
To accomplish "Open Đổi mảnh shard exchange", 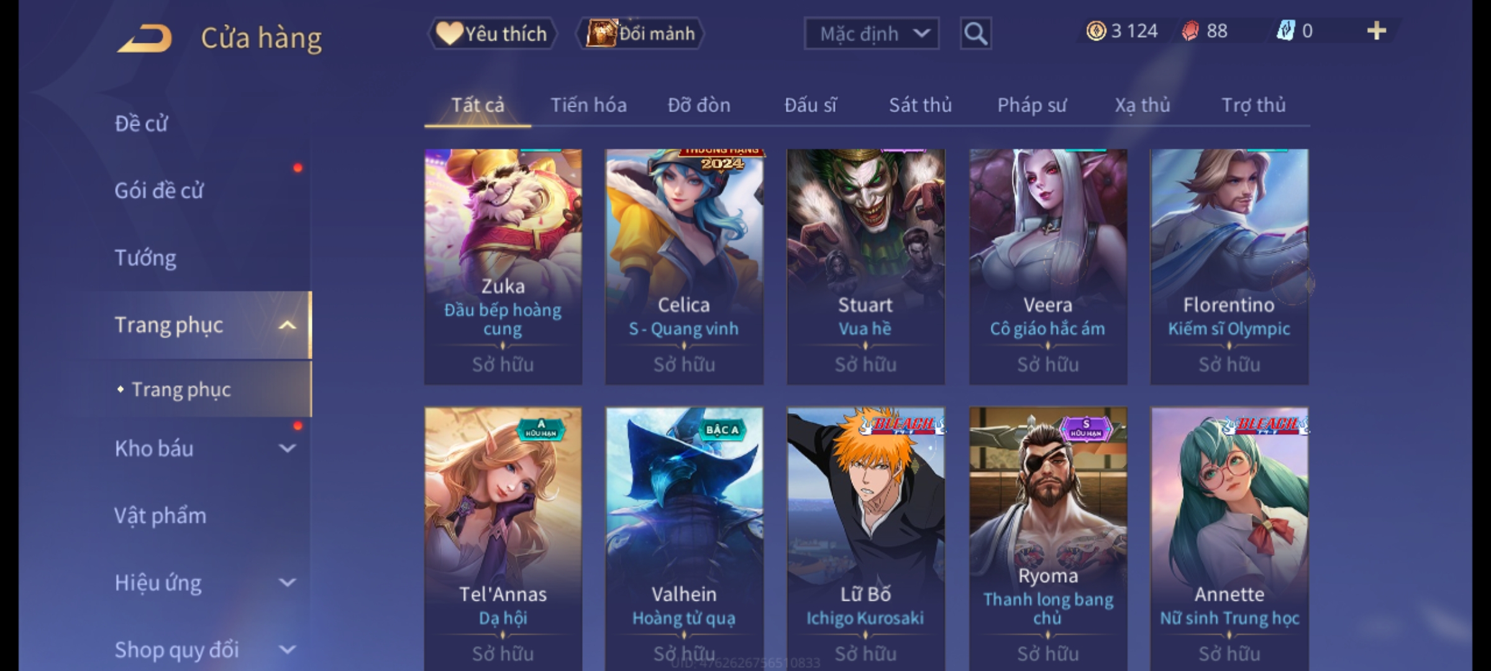I will tap(641, 34).
